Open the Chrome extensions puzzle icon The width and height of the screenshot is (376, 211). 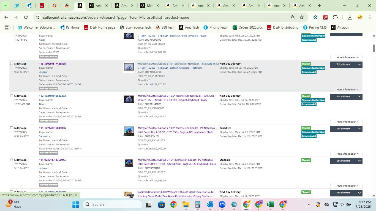335,17
